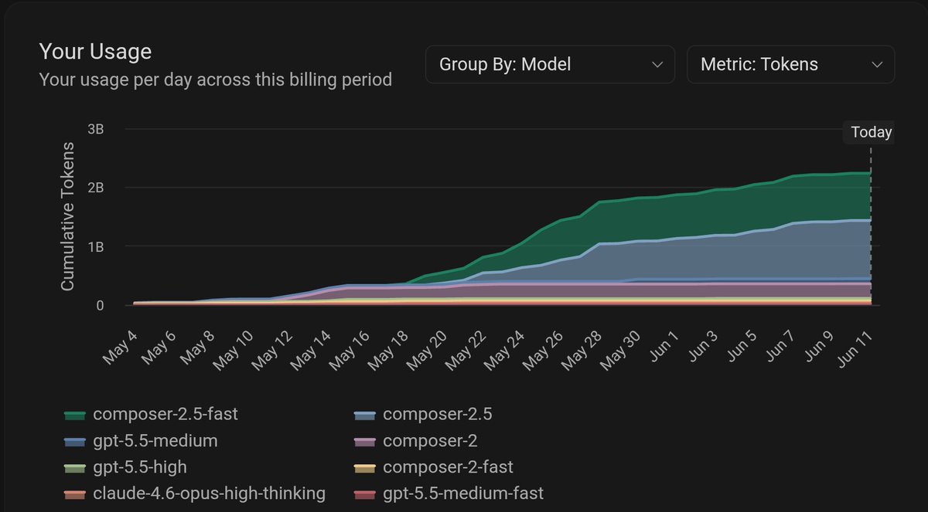Toggle gpt-5.5-medium series label
Screen dimensions: 928x512
coord(155,441)
